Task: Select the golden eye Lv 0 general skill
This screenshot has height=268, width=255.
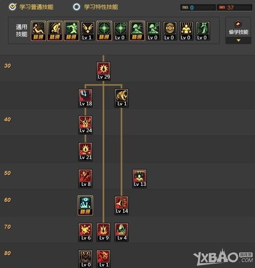Action: 170,31
